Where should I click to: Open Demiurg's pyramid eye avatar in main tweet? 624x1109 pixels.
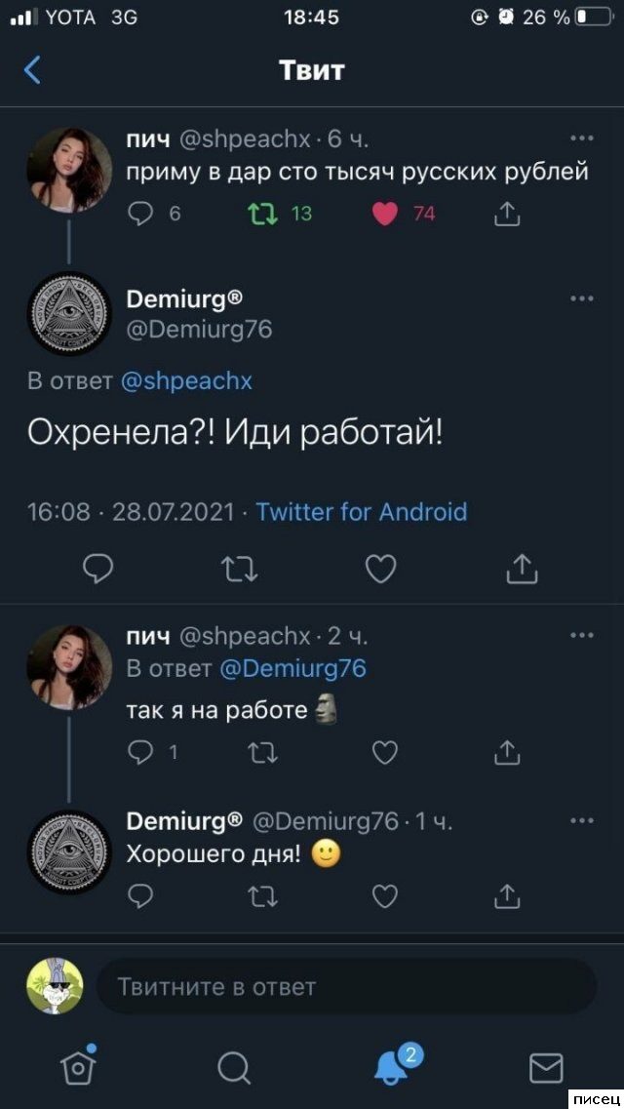[x=68, y=313]
